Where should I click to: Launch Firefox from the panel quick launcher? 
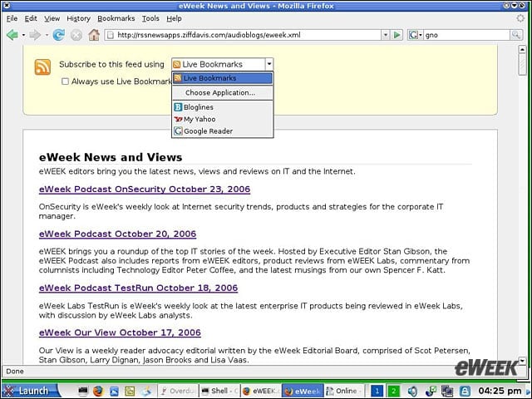coord(98,392)
